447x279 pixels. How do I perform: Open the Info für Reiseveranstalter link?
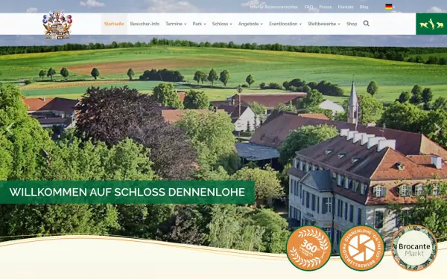click(274, 7)
